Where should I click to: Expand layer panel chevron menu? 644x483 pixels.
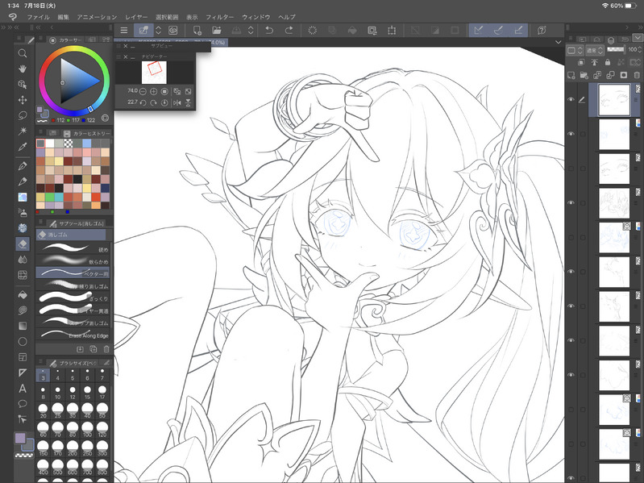pyautogui.click(x=638, y=38)
